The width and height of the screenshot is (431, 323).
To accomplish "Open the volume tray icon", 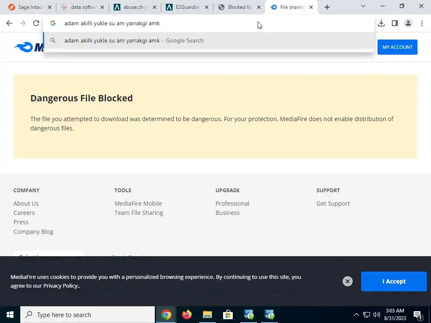I will (x=377, y=315).
